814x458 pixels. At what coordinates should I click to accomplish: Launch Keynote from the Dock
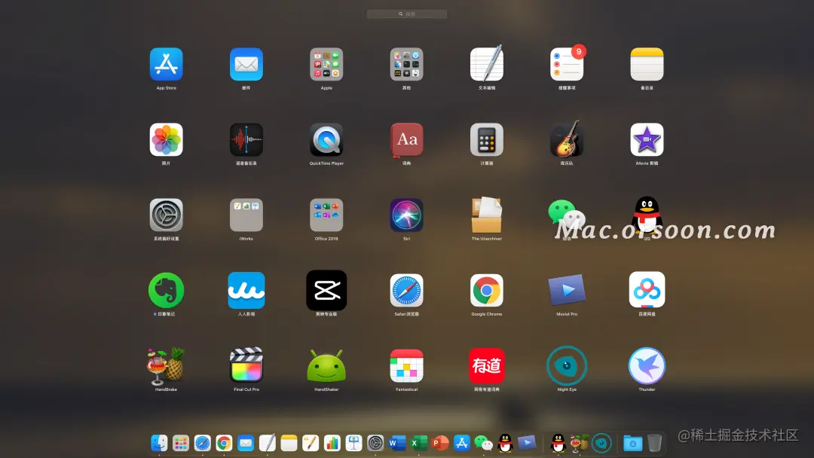coord(353,443)
